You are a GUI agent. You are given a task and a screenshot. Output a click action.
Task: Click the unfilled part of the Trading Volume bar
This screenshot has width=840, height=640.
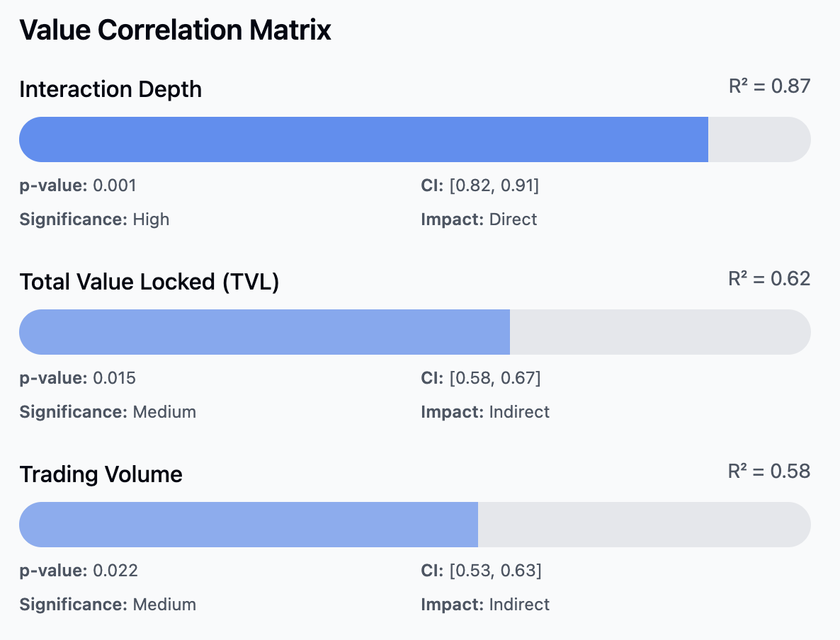pos(644,525)
